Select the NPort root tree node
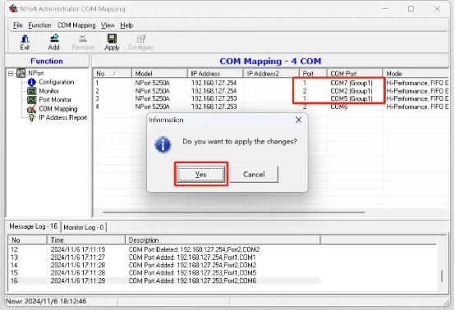Screen dimensions: 455x310 pyautogui.click(x=36, y=73)
